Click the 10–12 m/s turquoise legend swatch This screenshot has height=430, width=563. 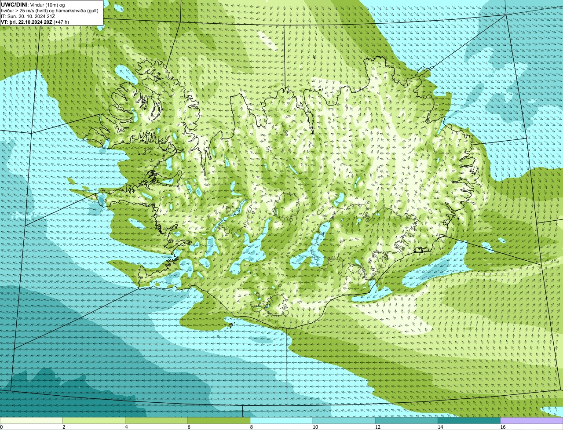click(344, 421)
